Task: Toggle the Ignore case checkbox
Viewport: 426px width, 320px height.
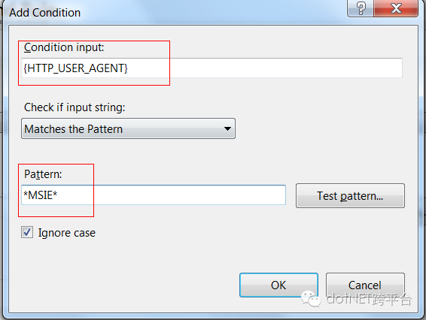Action: [x=27, y=232]
